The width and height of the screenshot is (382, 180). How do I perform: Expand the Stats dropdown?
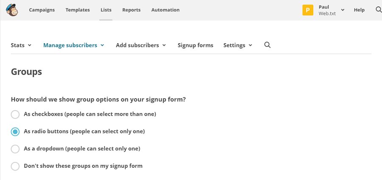coord(21,45)
